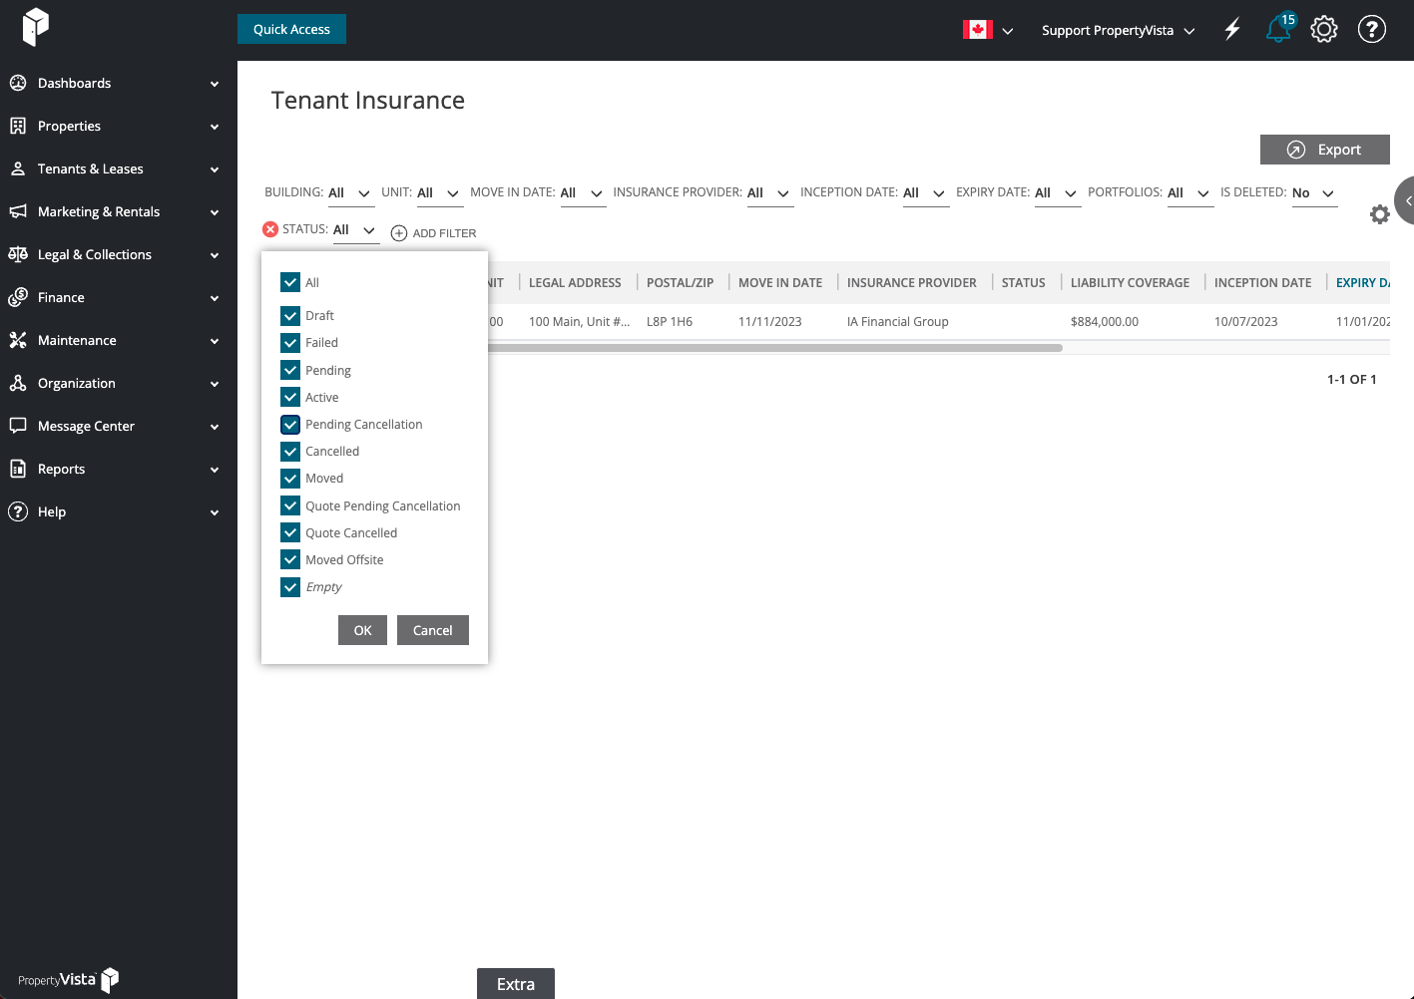The height and width of the screenshot is (999, 1414).
Task: Click the Legal & Collections scales icon
Action: [x=18, y=254]
